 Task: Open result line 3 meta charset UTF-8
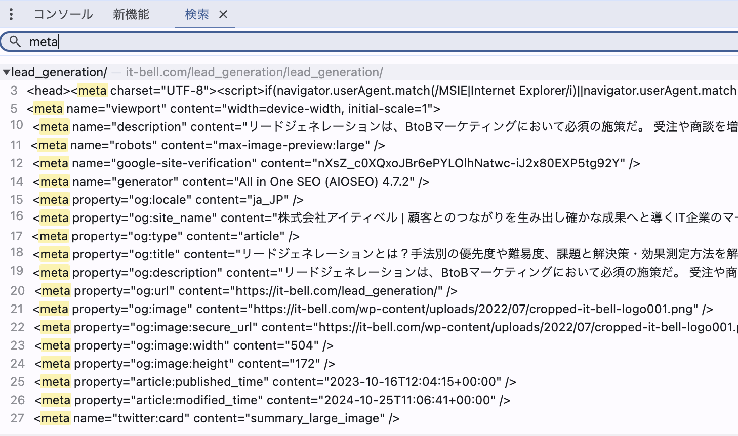click(369, 91)
